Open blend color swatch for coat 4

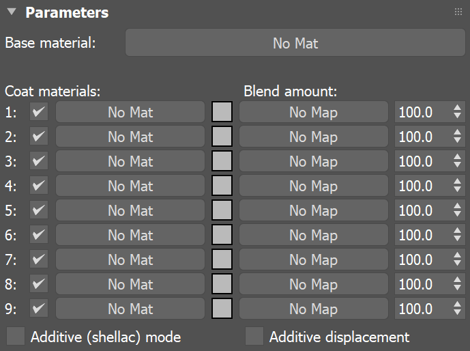coord(222,186)
